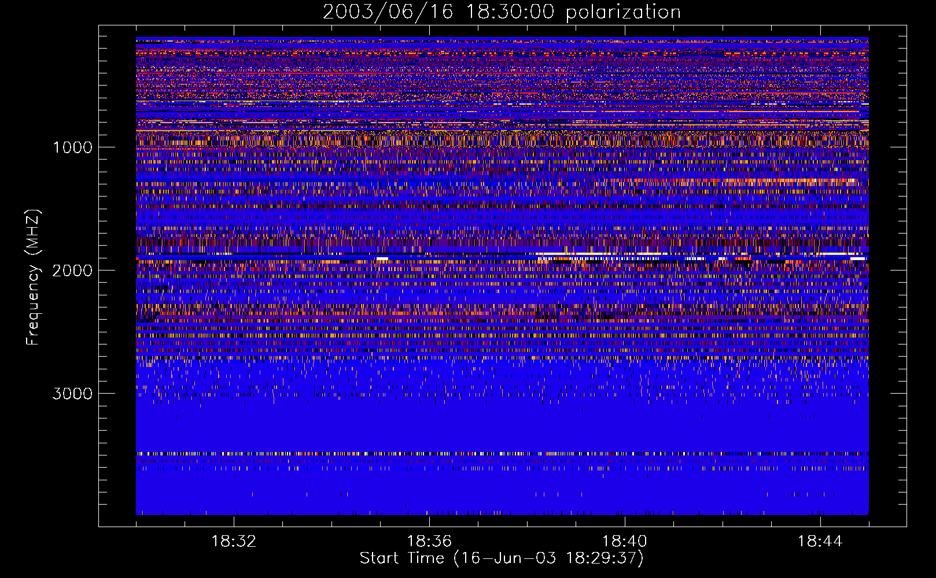This screenshot has height=578, width=936.
Task: Click the 18:32 time tick label
Action: [x=234, y=542]
